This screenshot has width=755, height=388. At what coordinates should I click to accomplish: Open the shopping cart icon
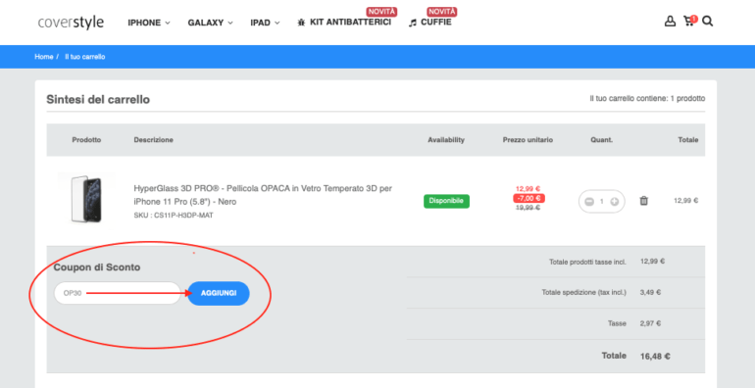click(x=689, y=21)
